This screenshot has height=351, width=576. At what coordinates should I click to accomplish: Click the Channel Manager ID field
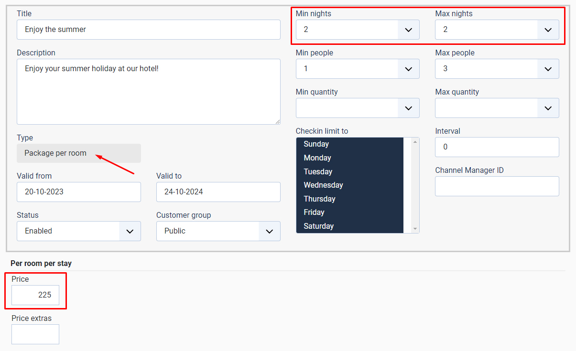coord(497,186)
